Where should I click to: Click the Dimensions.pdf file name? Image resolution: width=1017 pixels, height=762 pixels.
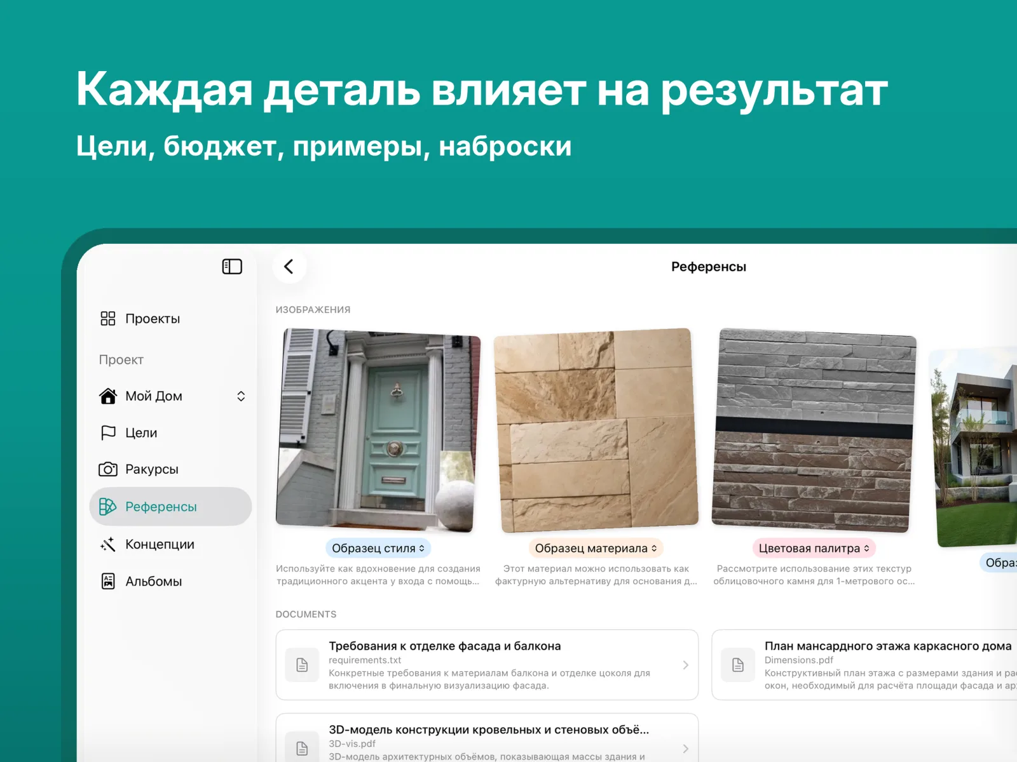point(799,660)
